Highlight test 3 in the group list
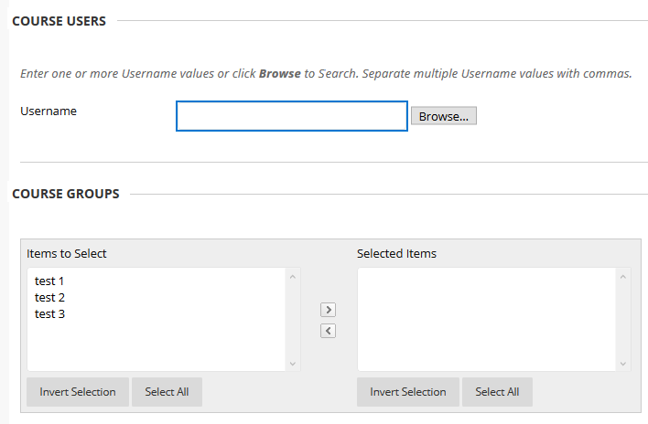 49,314
